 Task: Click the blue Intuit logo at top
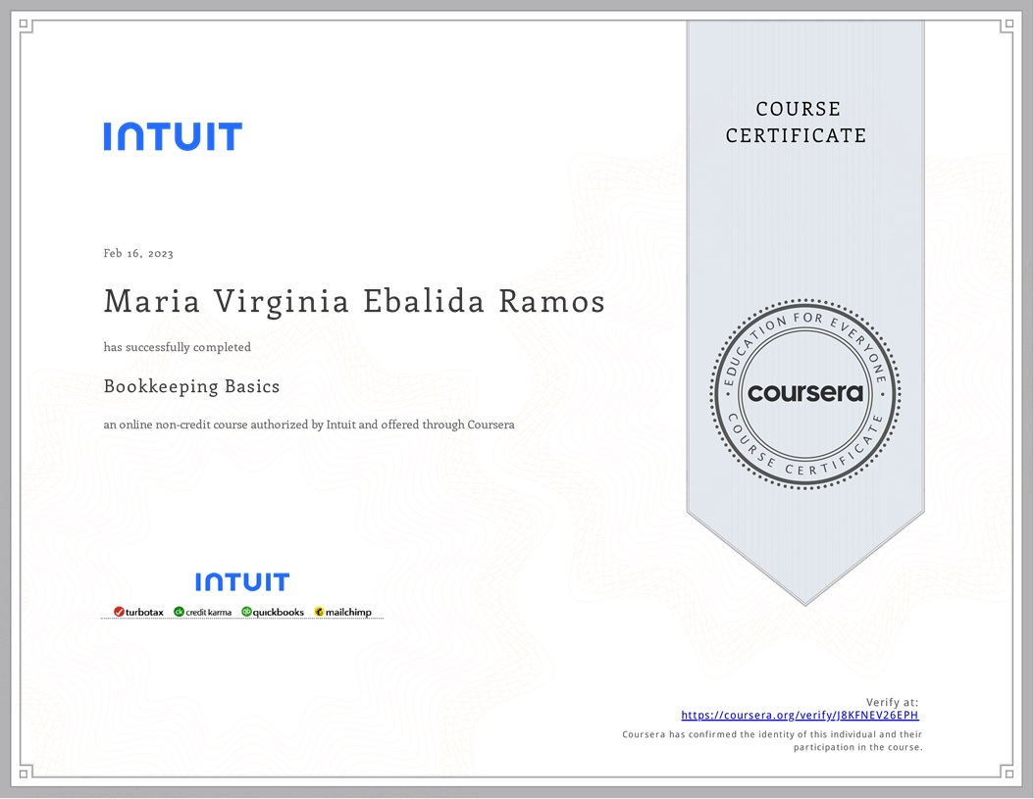point(173,136)
